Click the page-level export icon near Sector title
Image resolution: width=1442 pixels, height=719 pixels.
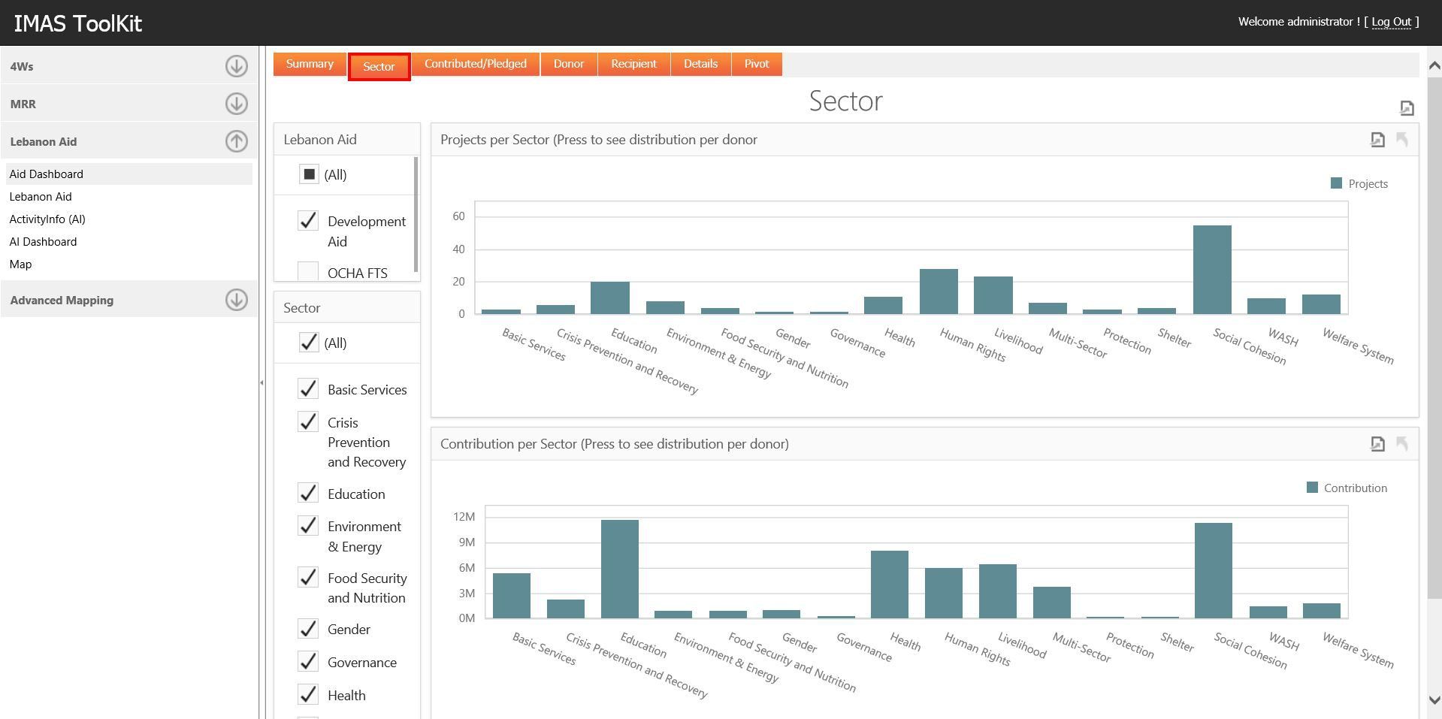1406,107
